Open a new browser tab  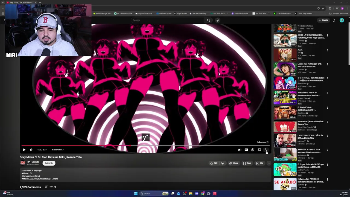click(x=40, y=2)
